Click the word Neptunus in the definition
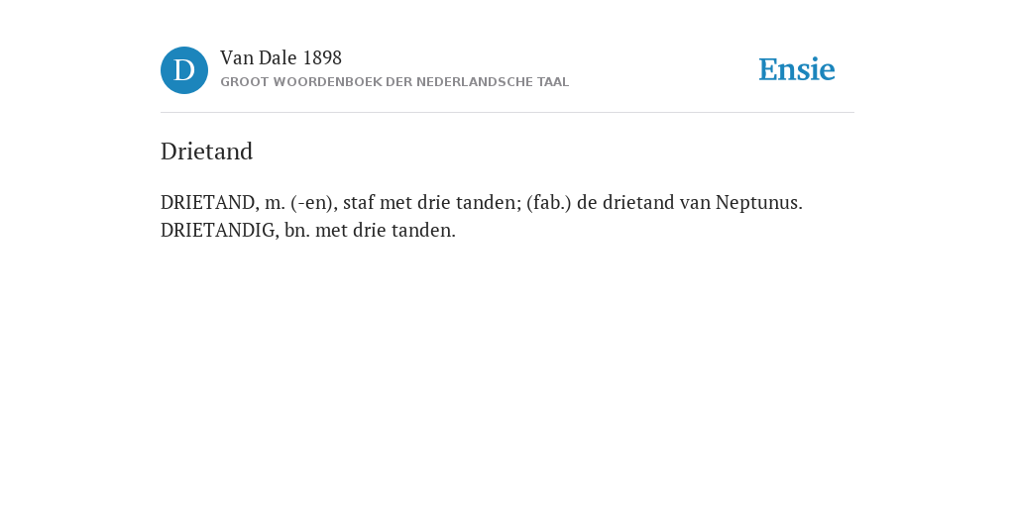Viewport: 1015px width, 507px height. [x=758, y=203]
